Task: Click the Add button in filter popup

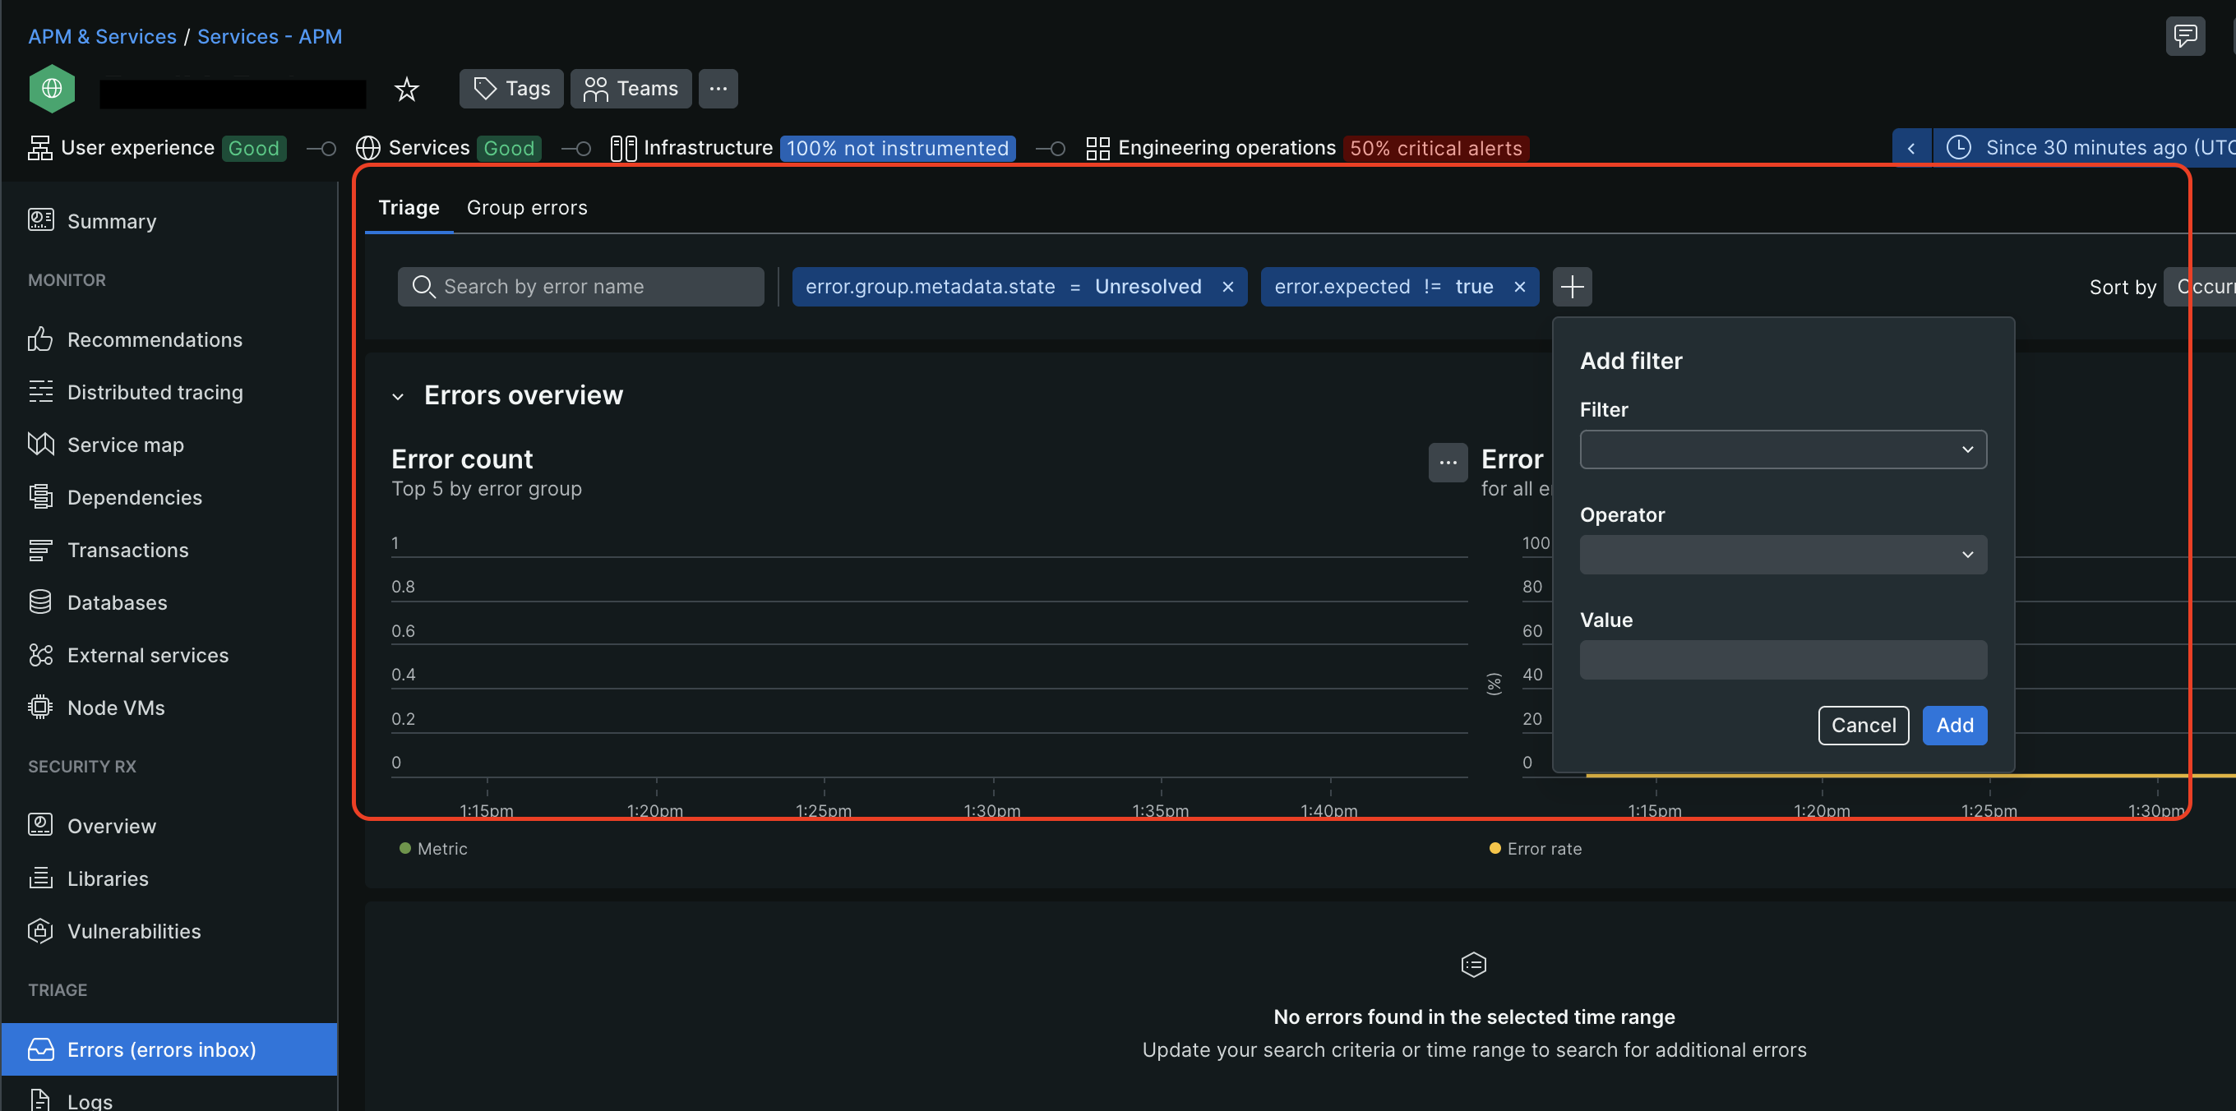Action: tap(1954, 725)
